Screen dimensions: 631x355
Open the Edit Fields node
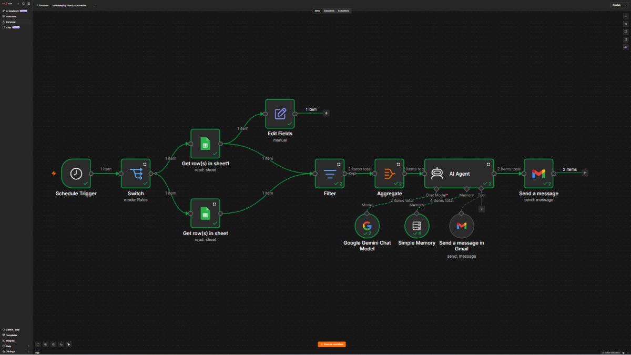click(x=280, y=114)
